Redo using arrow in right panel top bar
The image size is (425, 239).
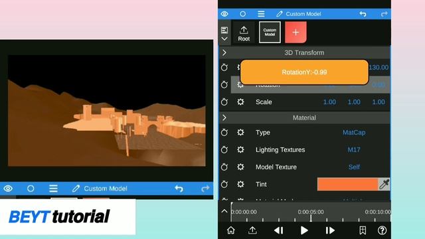click(384, 14)
